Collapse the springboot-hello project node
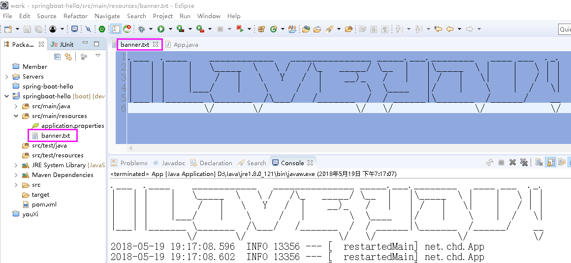 pos(6,96)
